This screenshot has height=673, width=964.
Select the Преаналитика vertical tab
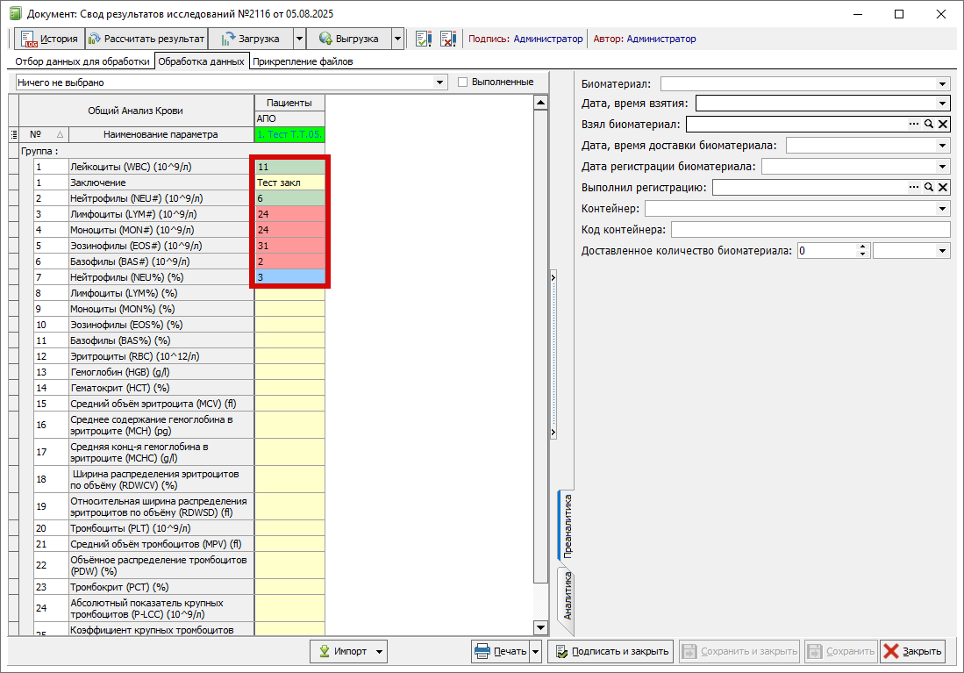(567, 526)
